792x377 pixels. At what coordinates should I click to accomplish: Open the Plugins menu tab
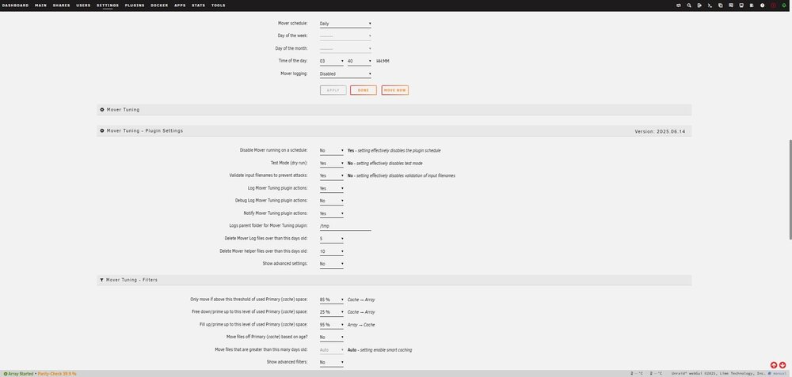click(135, 6)
